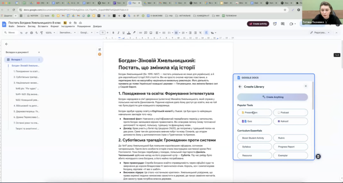Add a new document tab
The width and height of the screenshot is (343, 183).
39,52
